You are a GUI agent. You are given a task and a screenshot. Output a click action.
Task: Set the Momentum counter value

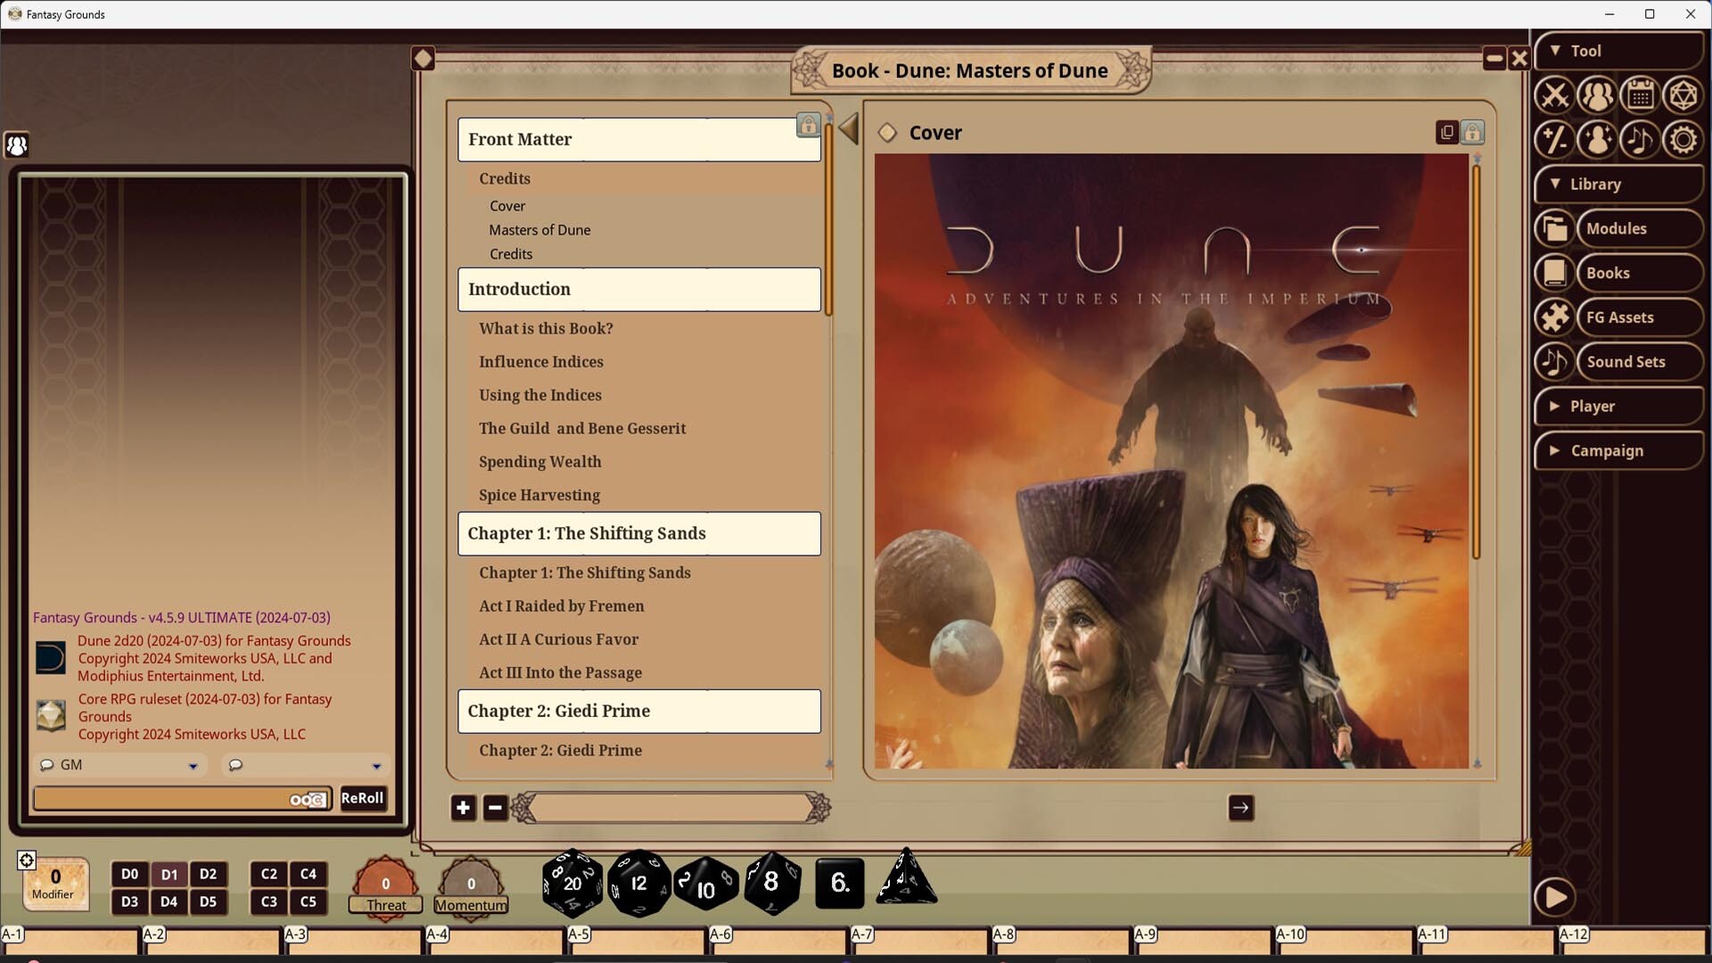(x=471, y=884)
